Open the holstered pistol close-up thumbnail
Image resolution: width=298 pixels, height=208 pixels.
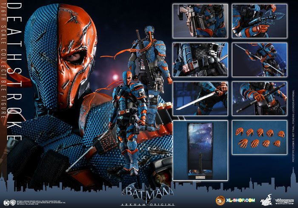click(201, 21)
